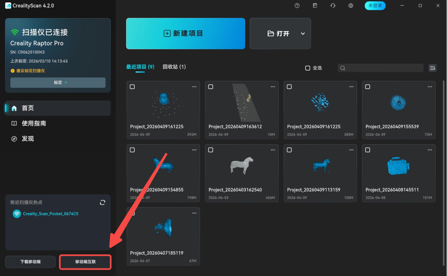Click the help question mark icon
Screen dimensions: 447x276
[297, 6]
